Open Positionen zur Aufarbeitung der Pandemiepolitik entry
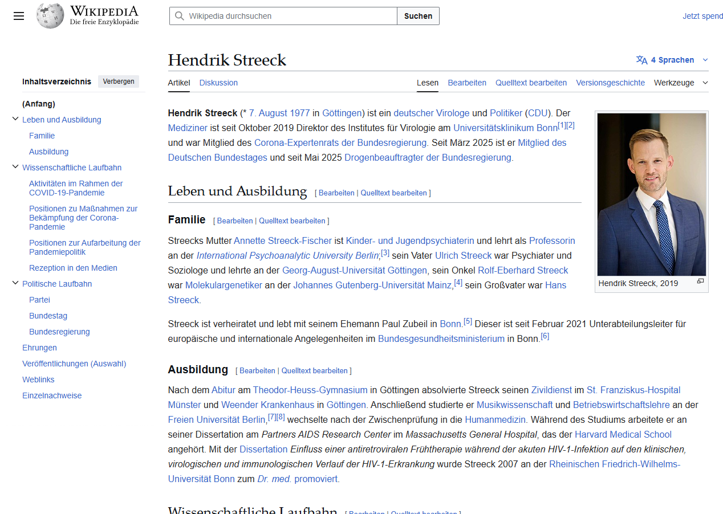 pyautogui.click(x=85, y=247)
